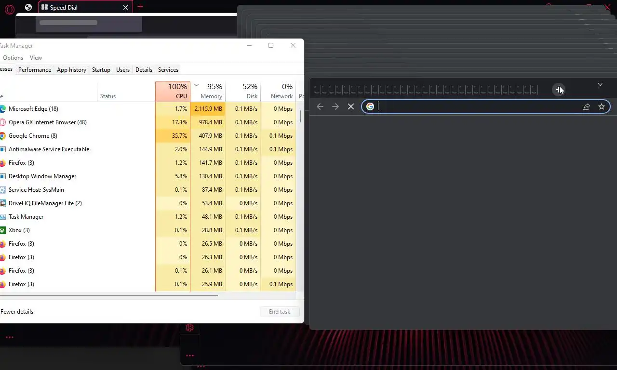Switch to the Startup tab

click(x=101, y=70)
